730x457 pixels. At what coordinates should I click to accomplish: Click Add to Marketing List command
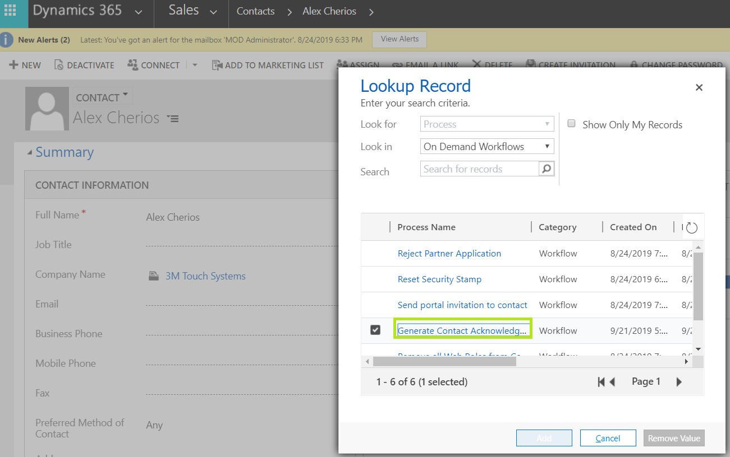tap(268, 65)
